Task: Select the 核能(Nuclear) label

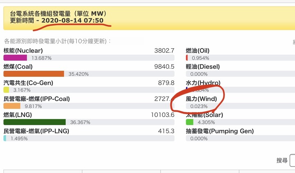Action: [23, 51]
